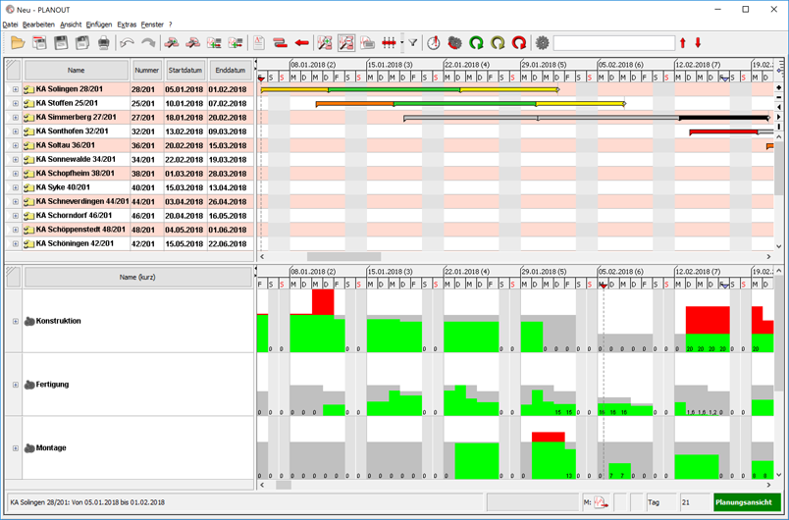Open the Fenster menu
This screenshot has height=520, width=789.
click(152, 25)
